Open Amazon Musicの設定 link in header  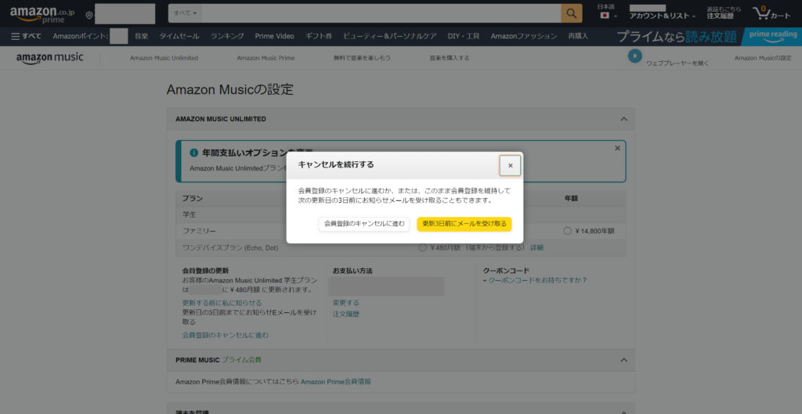click(763, 58)
